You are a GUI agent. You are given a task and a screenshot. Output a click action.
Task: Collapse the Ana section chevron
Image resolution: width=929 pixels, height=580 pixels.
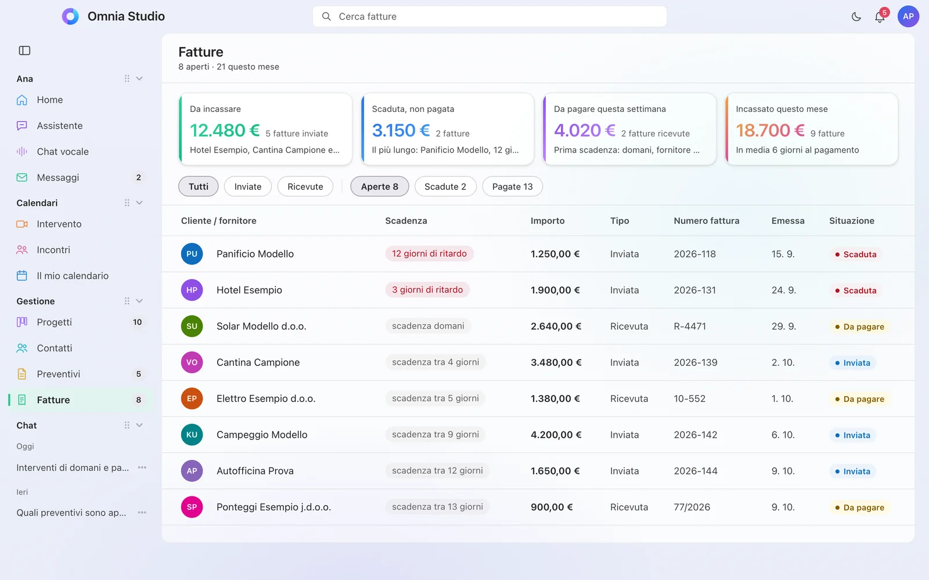[x=139, y=79]
